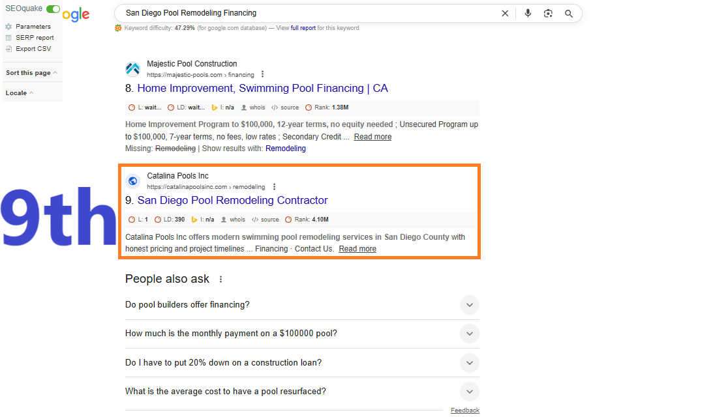
Task: Open Home Improvement, Swimming Pool Financing result
Action: 263,89
